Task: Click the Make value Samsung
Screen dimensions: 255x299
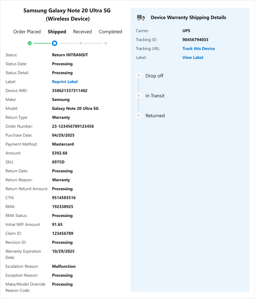Action: 61,100
